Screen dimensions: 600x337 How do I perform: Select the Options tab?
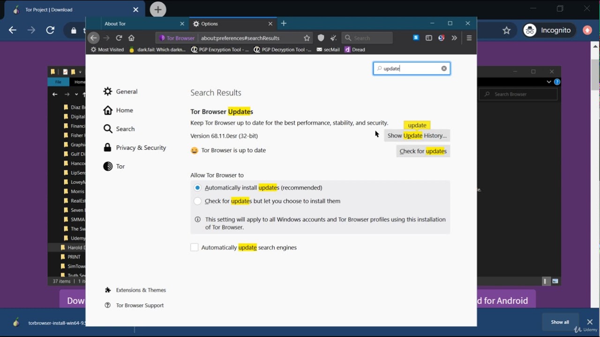click(x=232, y=23)
